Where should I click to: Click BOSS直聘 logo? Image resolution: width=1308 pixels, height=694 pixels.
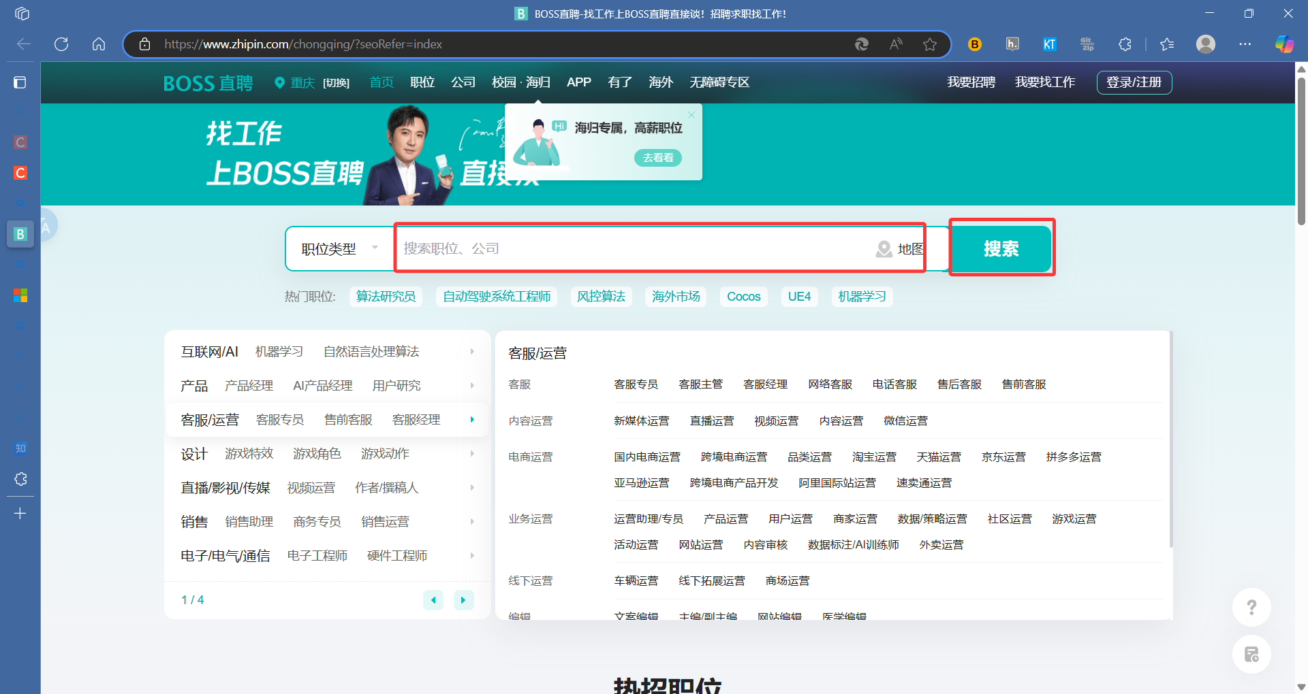tap(208, 83)
